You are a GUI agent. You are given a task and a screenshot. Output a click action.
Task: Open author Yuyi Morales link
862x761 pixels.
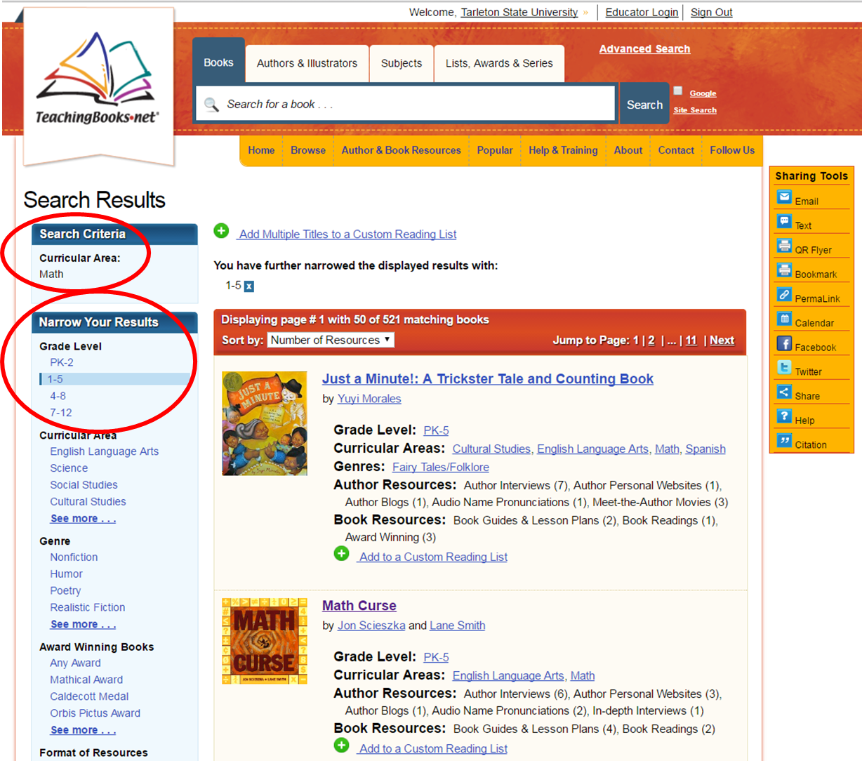[369, 399]
